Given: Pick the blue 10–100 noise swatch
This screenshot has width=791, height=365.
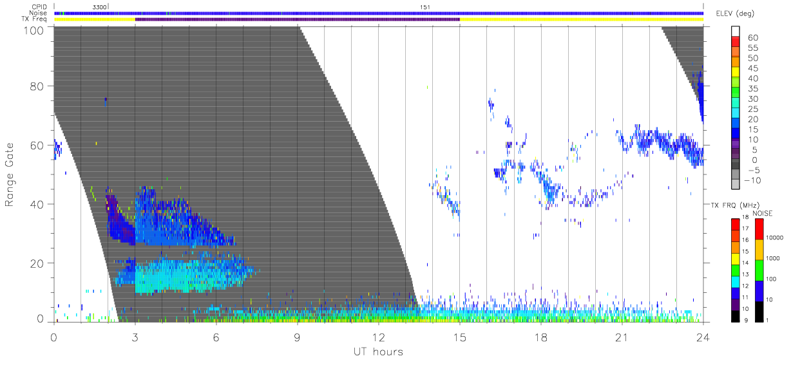Looking at the screenshot, I should click(x=759, y=291).
